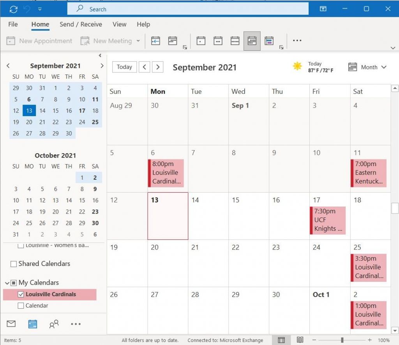Collapse the My Calendars group
Image resolution: width=399 pixels, height=345 pixels.
click(7, 283)
